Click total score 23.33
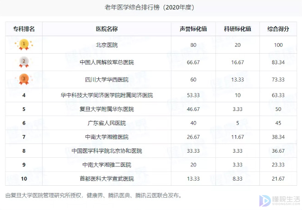Viewport: 302px width, 210px height. 278,165
